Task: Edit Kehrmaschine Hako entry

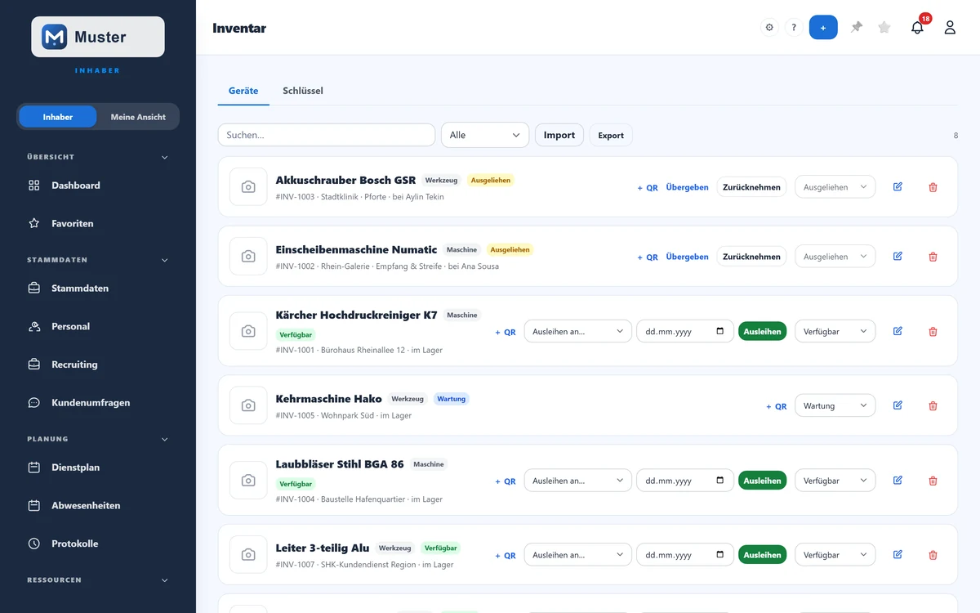Action: (x=898, y=405)
